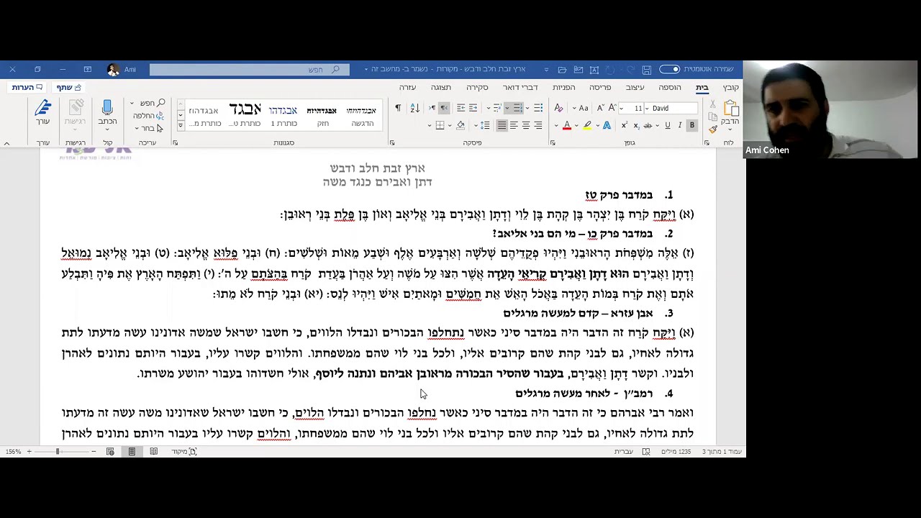Open the Select (בחר) dropdown
Viewport: 921px width, 518px height.
click(148, 128)
